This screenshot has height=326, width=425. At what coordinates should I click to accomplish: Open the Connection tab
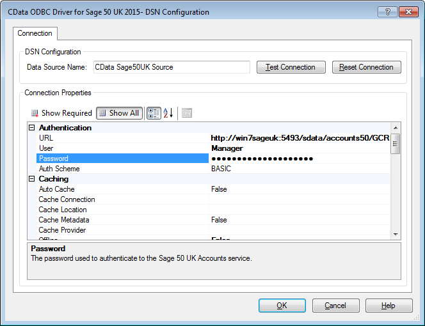[x=35, y=33]
